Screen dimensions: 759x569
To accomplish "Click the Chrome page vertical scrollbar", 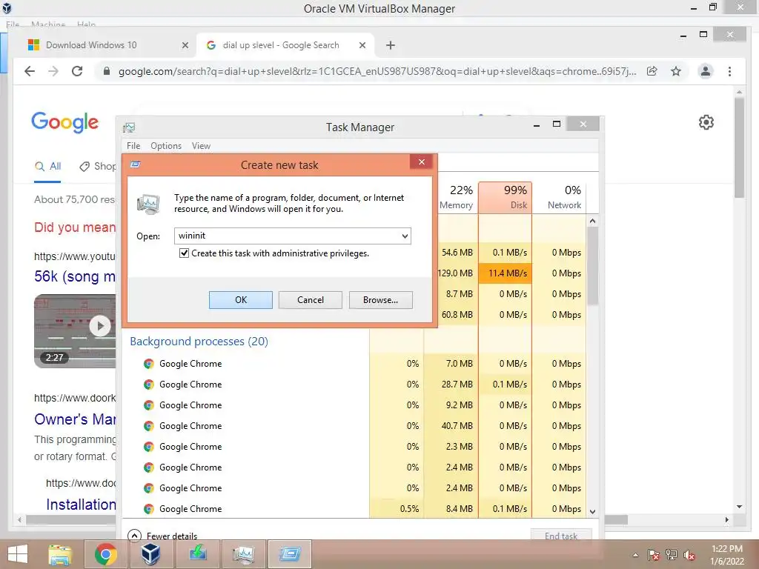I will click(739, 147).
